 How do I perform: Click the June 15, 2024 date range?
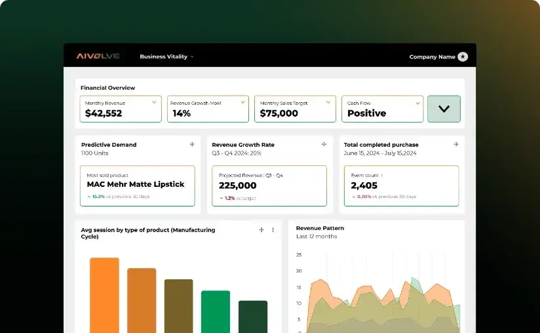tap(380, 153)
